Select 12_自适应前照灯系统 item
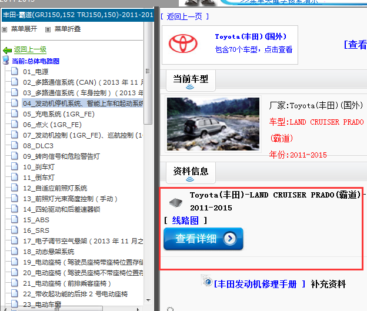The image size is (367, 311). [55, 188]
